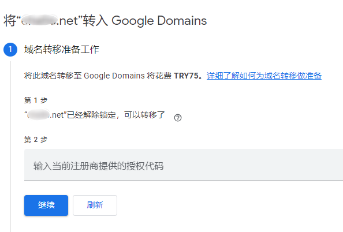The width and height of the screenshot is (343, 232).
Task: Click the 第 2 步 label
Action: point(36,139)
